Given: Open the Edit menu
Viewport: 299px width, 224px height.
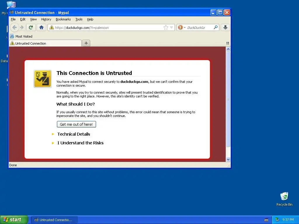Looking at the screenshot, I should click(23, 19).
